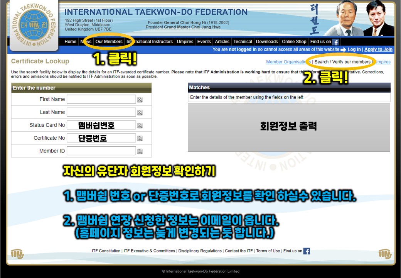Screen dimensions: 401x278
Task: Open the Umpires menu item
Action: coord(185,41)
